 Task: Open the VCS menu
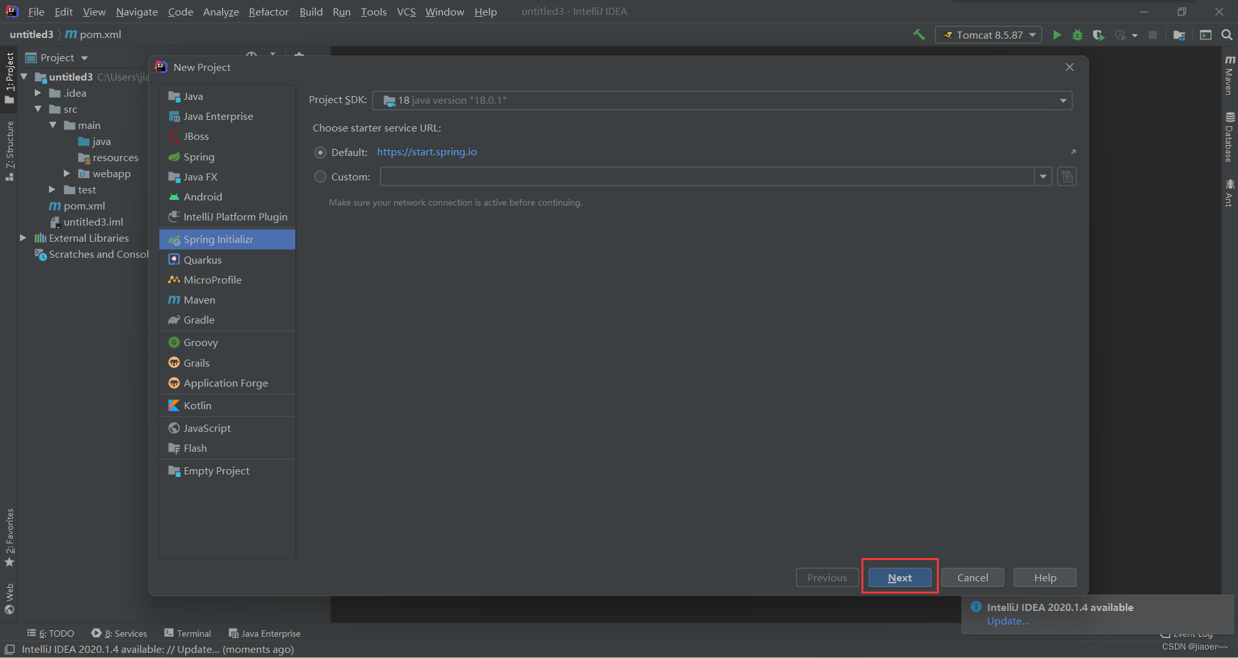coord(406,12)
